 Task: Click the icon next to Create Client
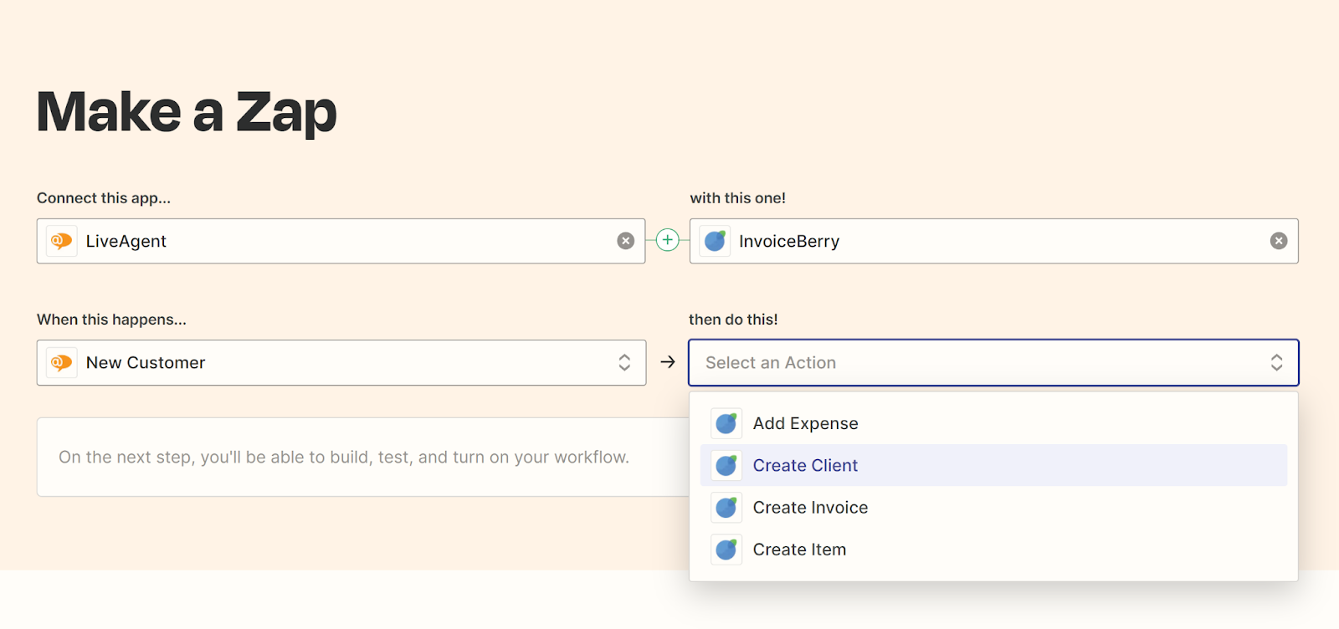pos(726,465)
